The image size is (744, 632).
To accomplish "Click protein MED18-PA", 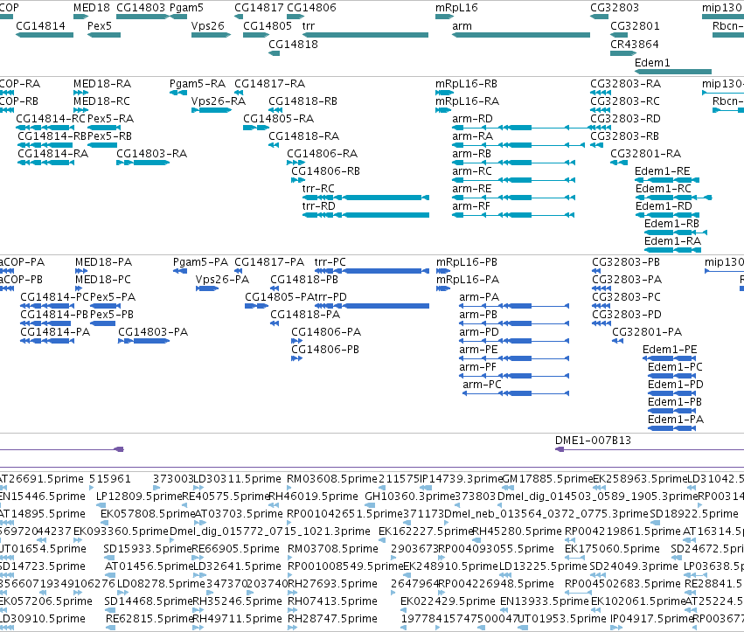I will click(x=103, y=262).
